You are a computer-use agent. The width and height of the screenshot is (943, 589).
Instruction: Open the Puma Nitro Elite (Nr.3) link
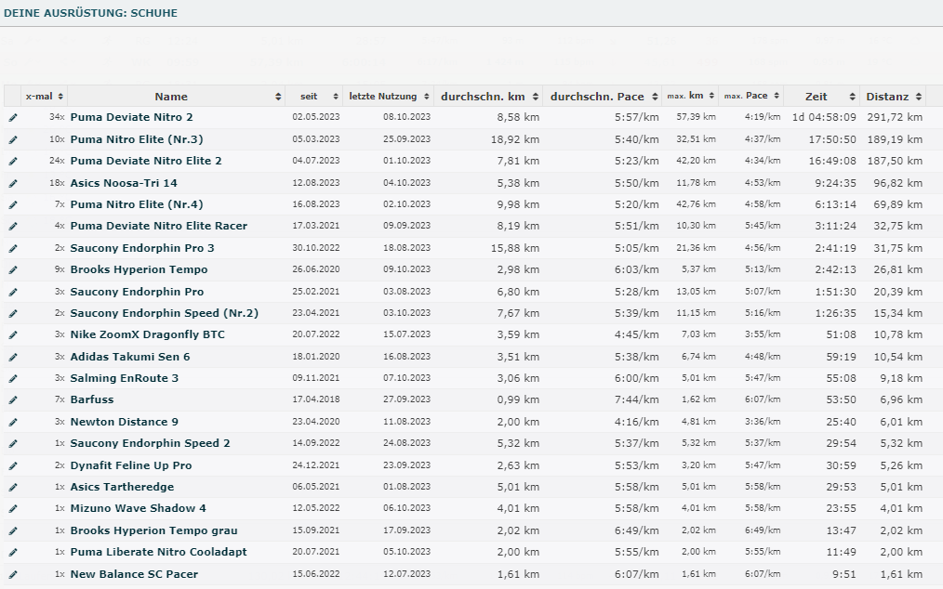click(x=137, y=139)
